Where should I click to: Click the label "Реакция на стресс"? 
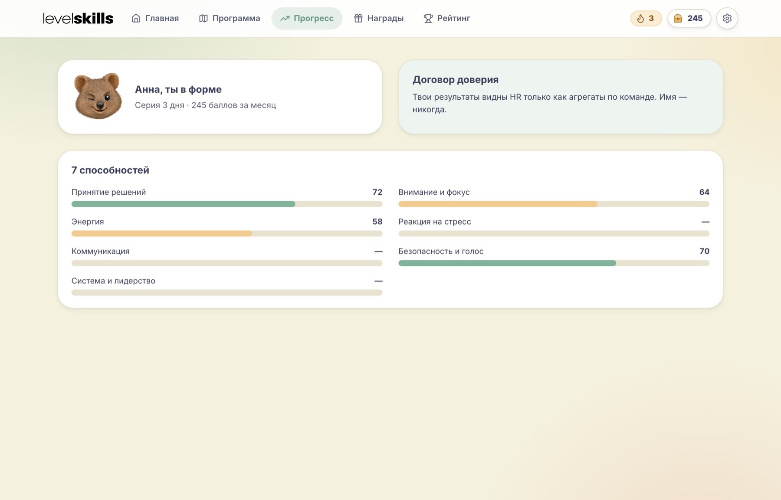(x=435, y=222)
